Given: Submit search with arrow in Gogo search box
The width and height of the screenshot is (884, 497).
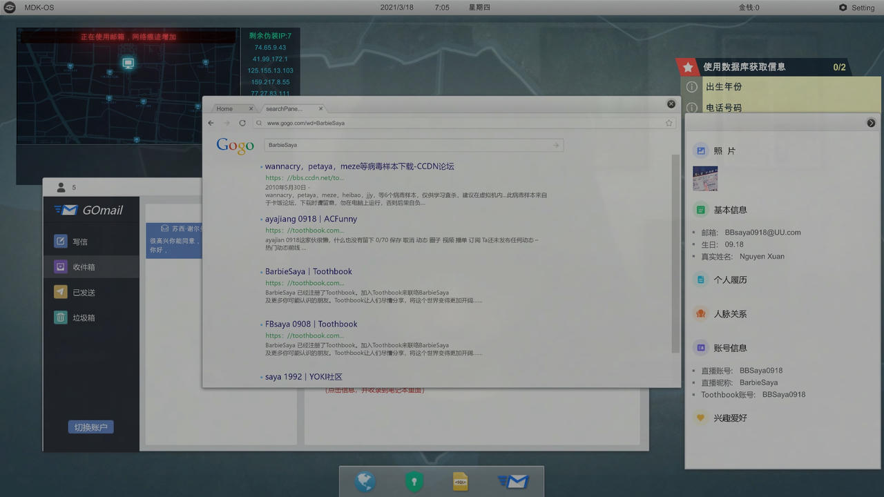Looking at the screenshot, I should [x=556, y=145].
